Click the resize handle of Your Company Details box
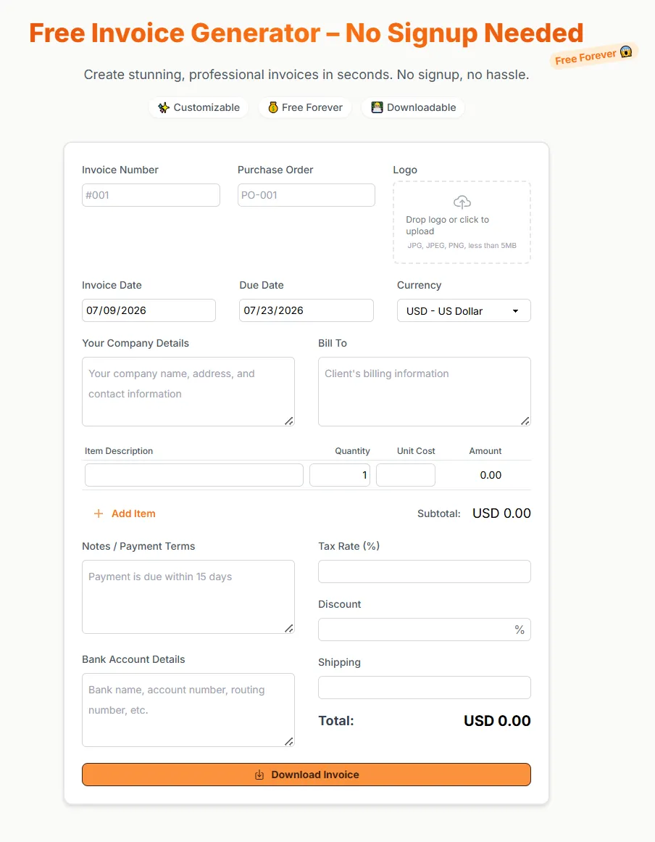This screenshot has height=842, width=655. (289, 421)
